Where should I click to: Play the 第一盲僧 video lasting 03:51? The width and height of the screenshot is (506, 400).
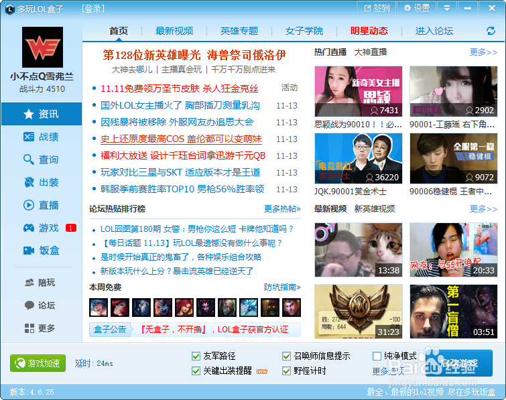click(454, 312)
